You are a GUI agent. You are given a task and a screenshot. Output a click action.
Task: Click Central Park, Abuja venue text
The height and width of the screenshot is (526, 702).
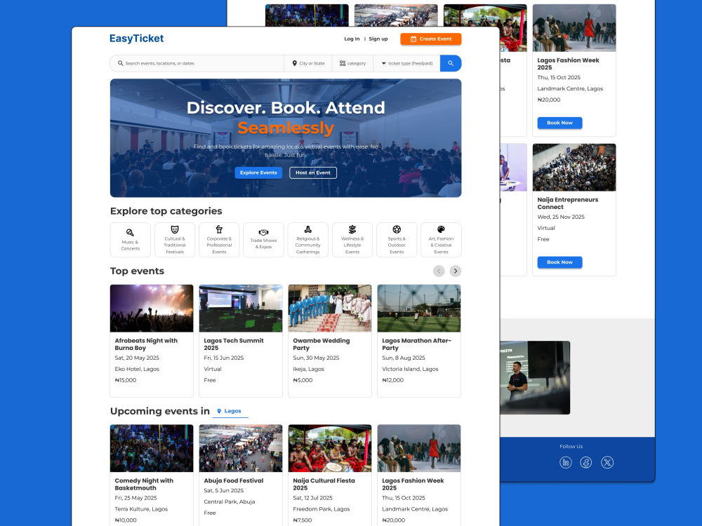coord(230,501)
